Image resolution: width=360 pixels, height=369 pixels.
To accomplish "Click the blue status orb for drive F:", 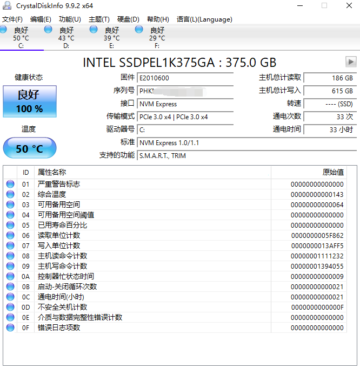I will coord(139,30).
